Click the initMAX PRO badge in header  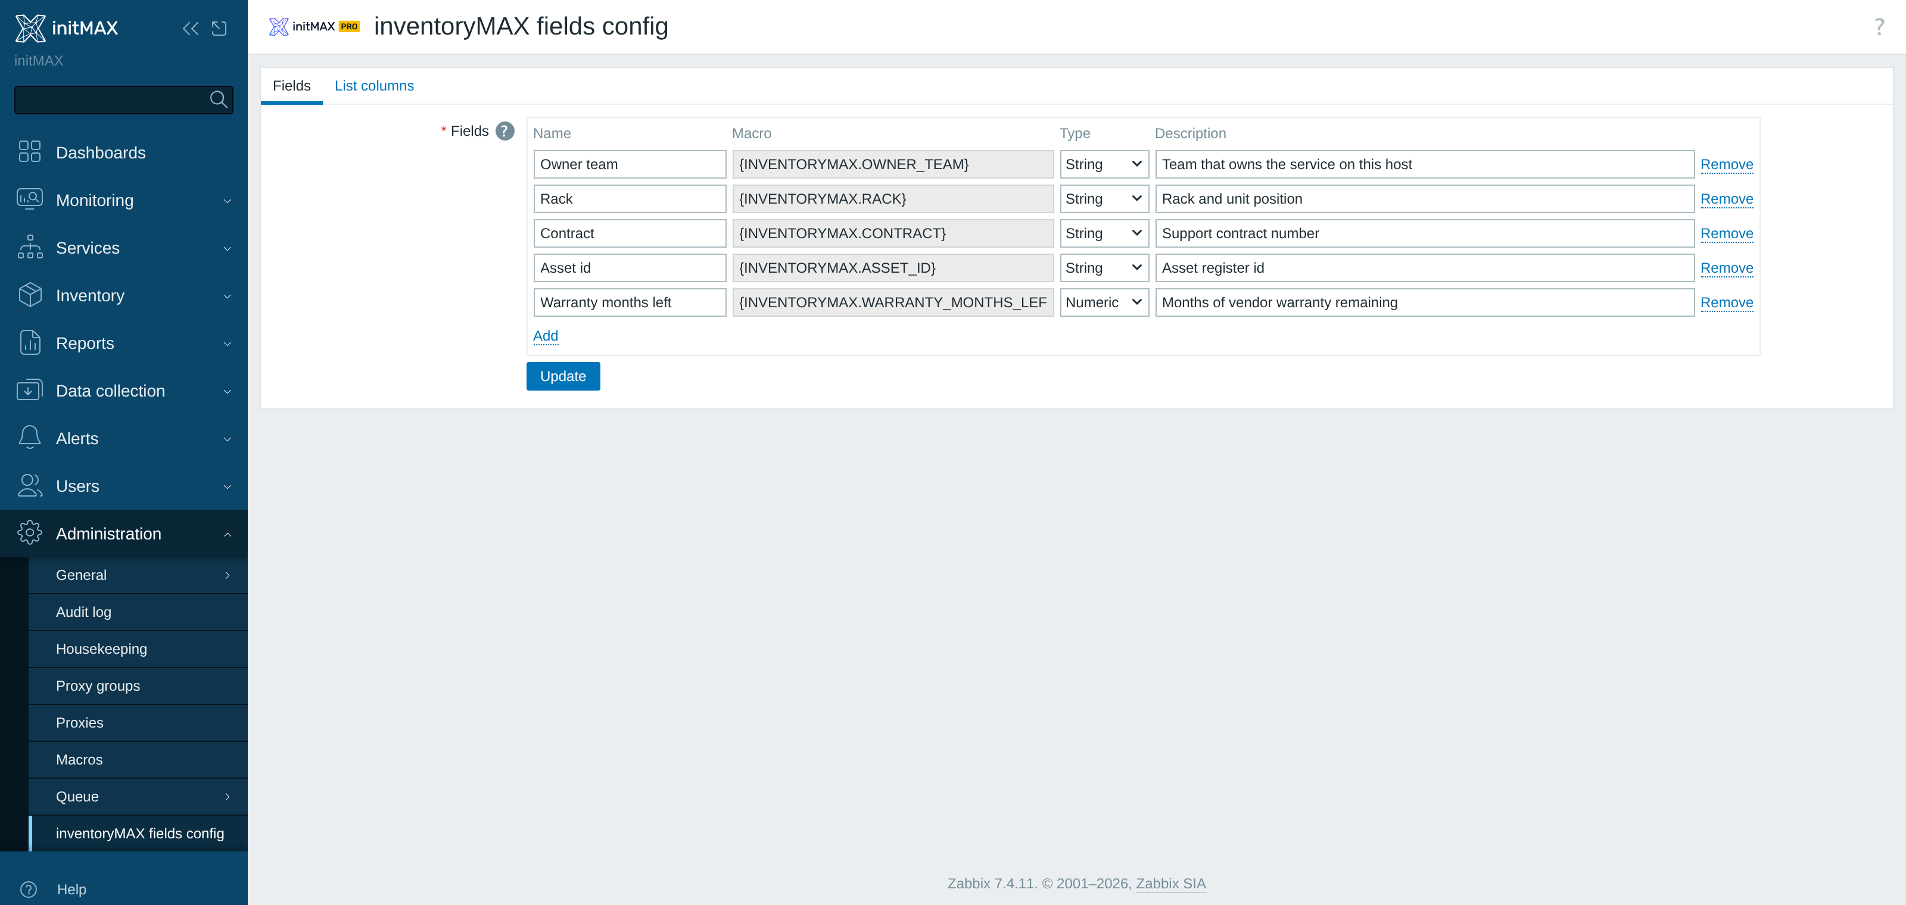[314, 27]
